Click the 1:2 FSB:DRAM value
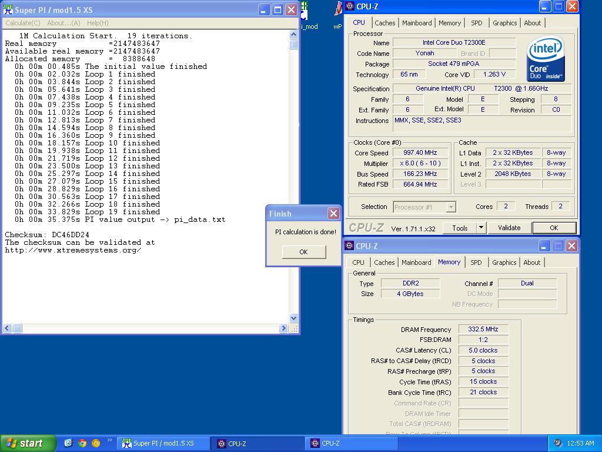This screenshot has height=452, width=602. (x=483, y=340)
